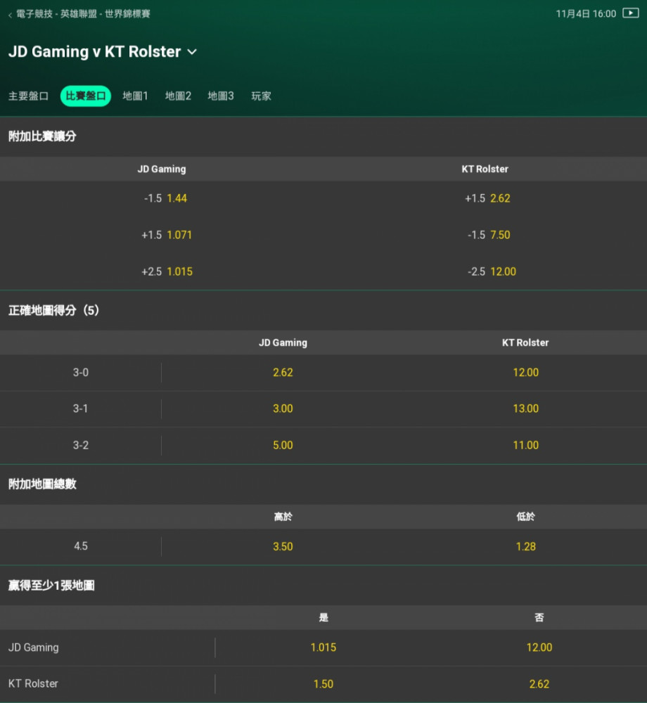The width and height of the screenshot is (647, 703).
Task: Collapse the 附加比賽讓分 section
Action: click(323, 136)
